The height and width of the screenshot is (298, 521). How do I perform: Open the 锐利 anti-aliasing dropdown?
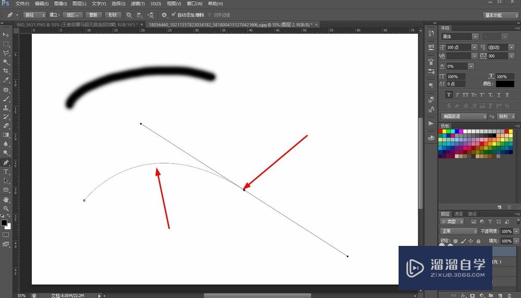pos(506,116)
